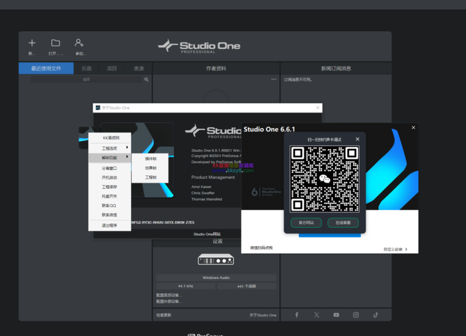Click the New document plus icon
Screen dimensions: 466x336
[32, 43]
